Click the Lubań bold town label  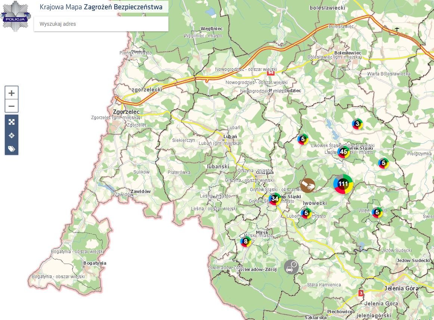[230, 136]
